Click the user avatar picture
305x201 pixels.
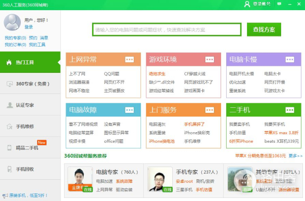point(12,22)
